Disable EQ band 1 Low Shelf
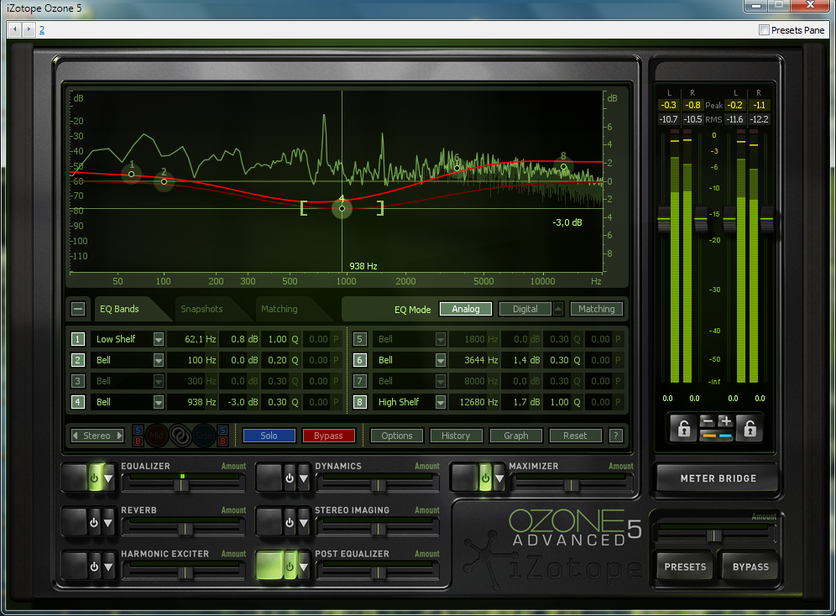 click(78, 339)
